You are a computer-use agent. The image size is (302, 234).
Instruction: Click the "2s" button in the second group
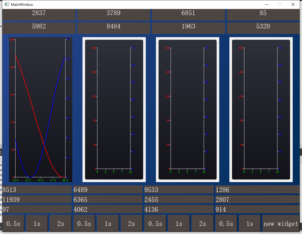pyautogui.click(x=131, y=223)
